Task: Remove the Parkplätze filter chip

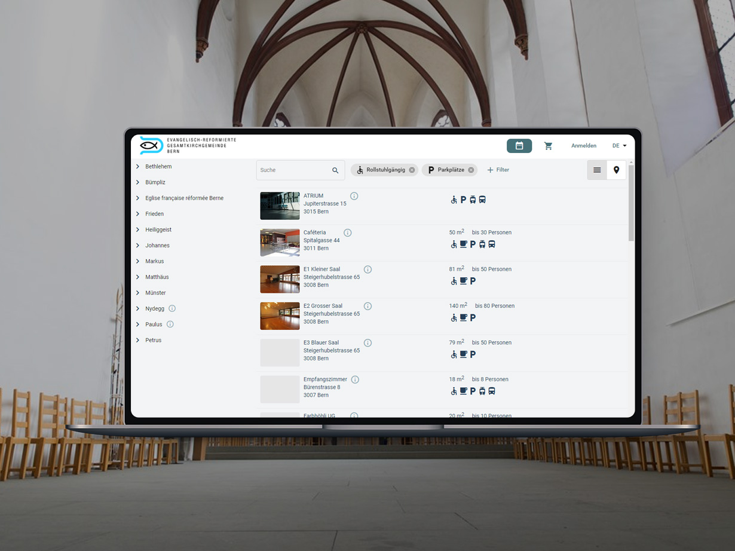Action: point(471,170)
